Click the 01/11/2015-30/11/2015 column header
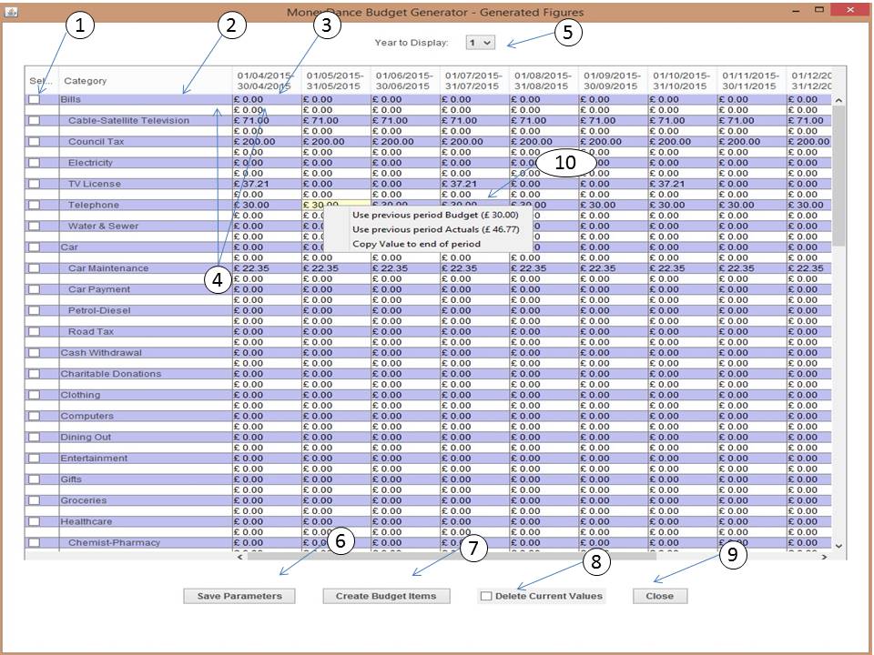 (751, 81)
